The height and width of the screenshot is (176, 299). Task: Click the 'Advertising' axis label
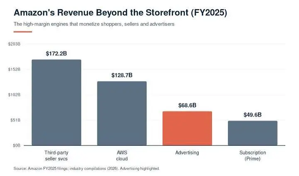pos(187,152)
